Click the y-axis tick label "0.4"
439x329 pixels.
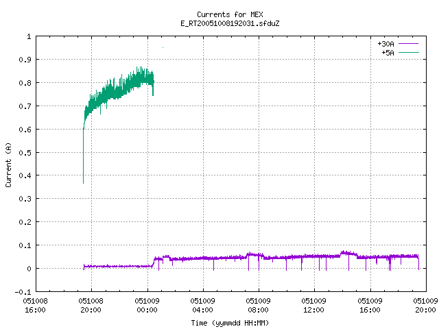[x=25, y=175]
